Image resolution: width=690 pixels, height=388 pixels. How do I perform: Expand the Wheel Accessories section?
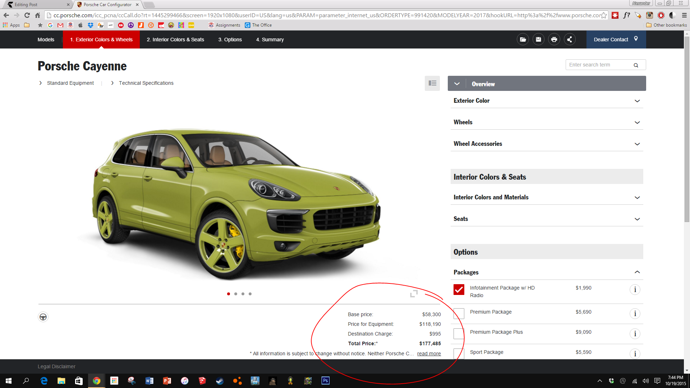[547, 144]
